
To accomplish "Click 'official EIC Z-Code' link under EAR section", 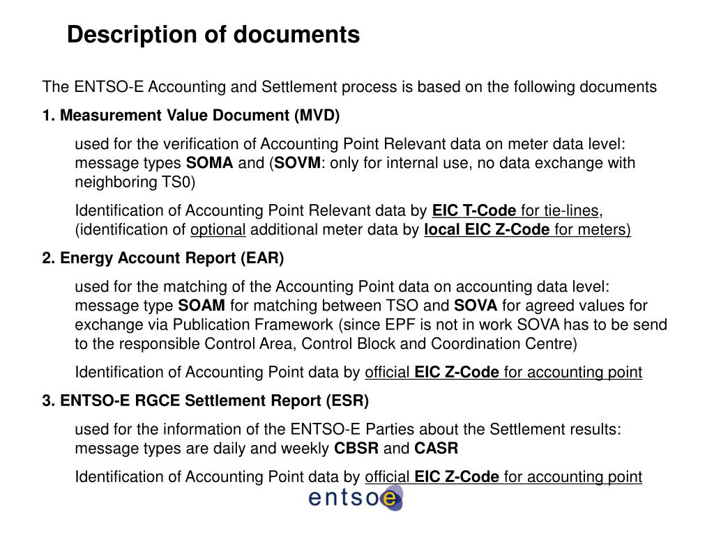I will [432, 372].
